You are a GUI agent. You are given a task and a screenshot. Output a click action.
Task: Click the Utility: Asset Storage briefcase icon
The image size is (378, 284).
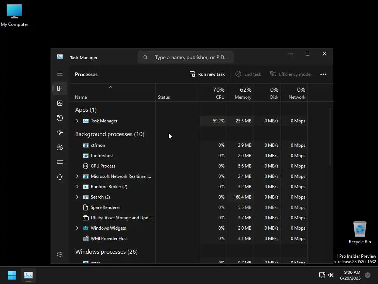[86, 218]
